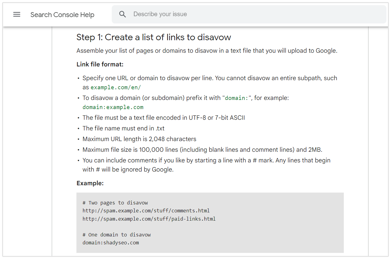Click the quoted green 'domain:' prefix code
Screen dimensions: 391x259
coord(236,98)
